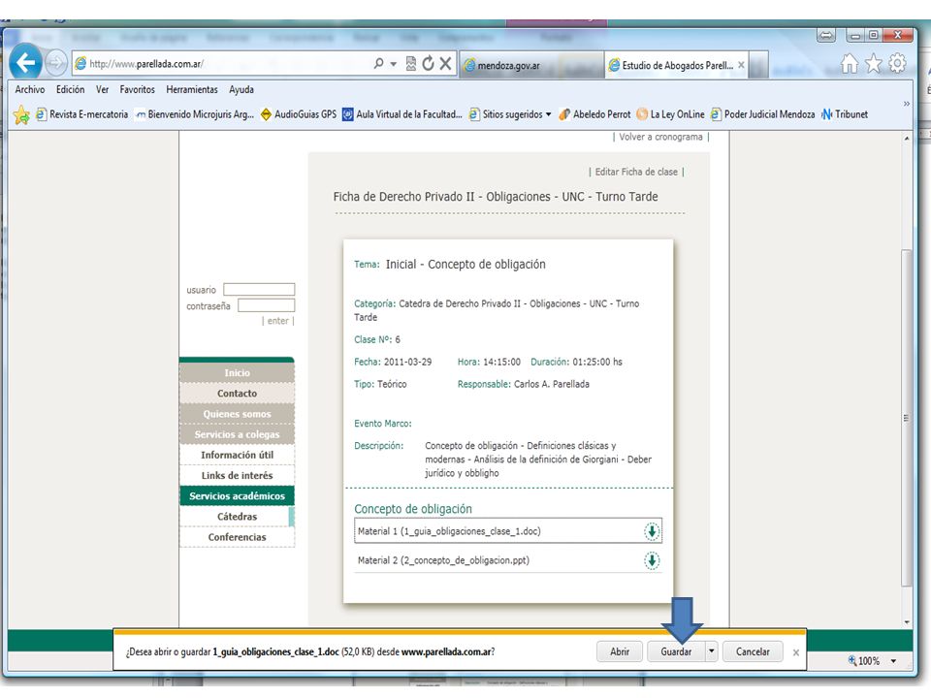
Task: Refresh the page with the reload icon
Action: pyautogui.click(x=428, y=64)
